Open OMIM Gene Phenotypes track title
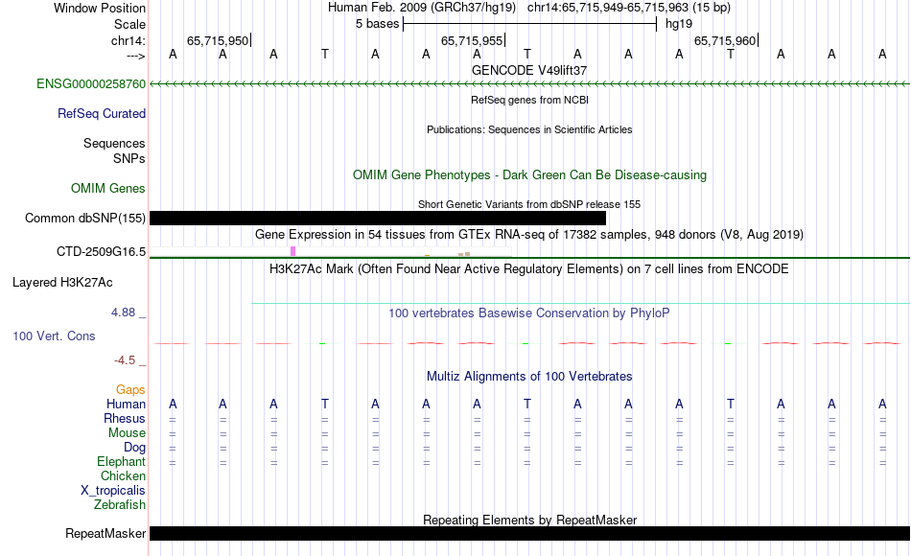Screen dimensions: 911x556 click(529, 174)
